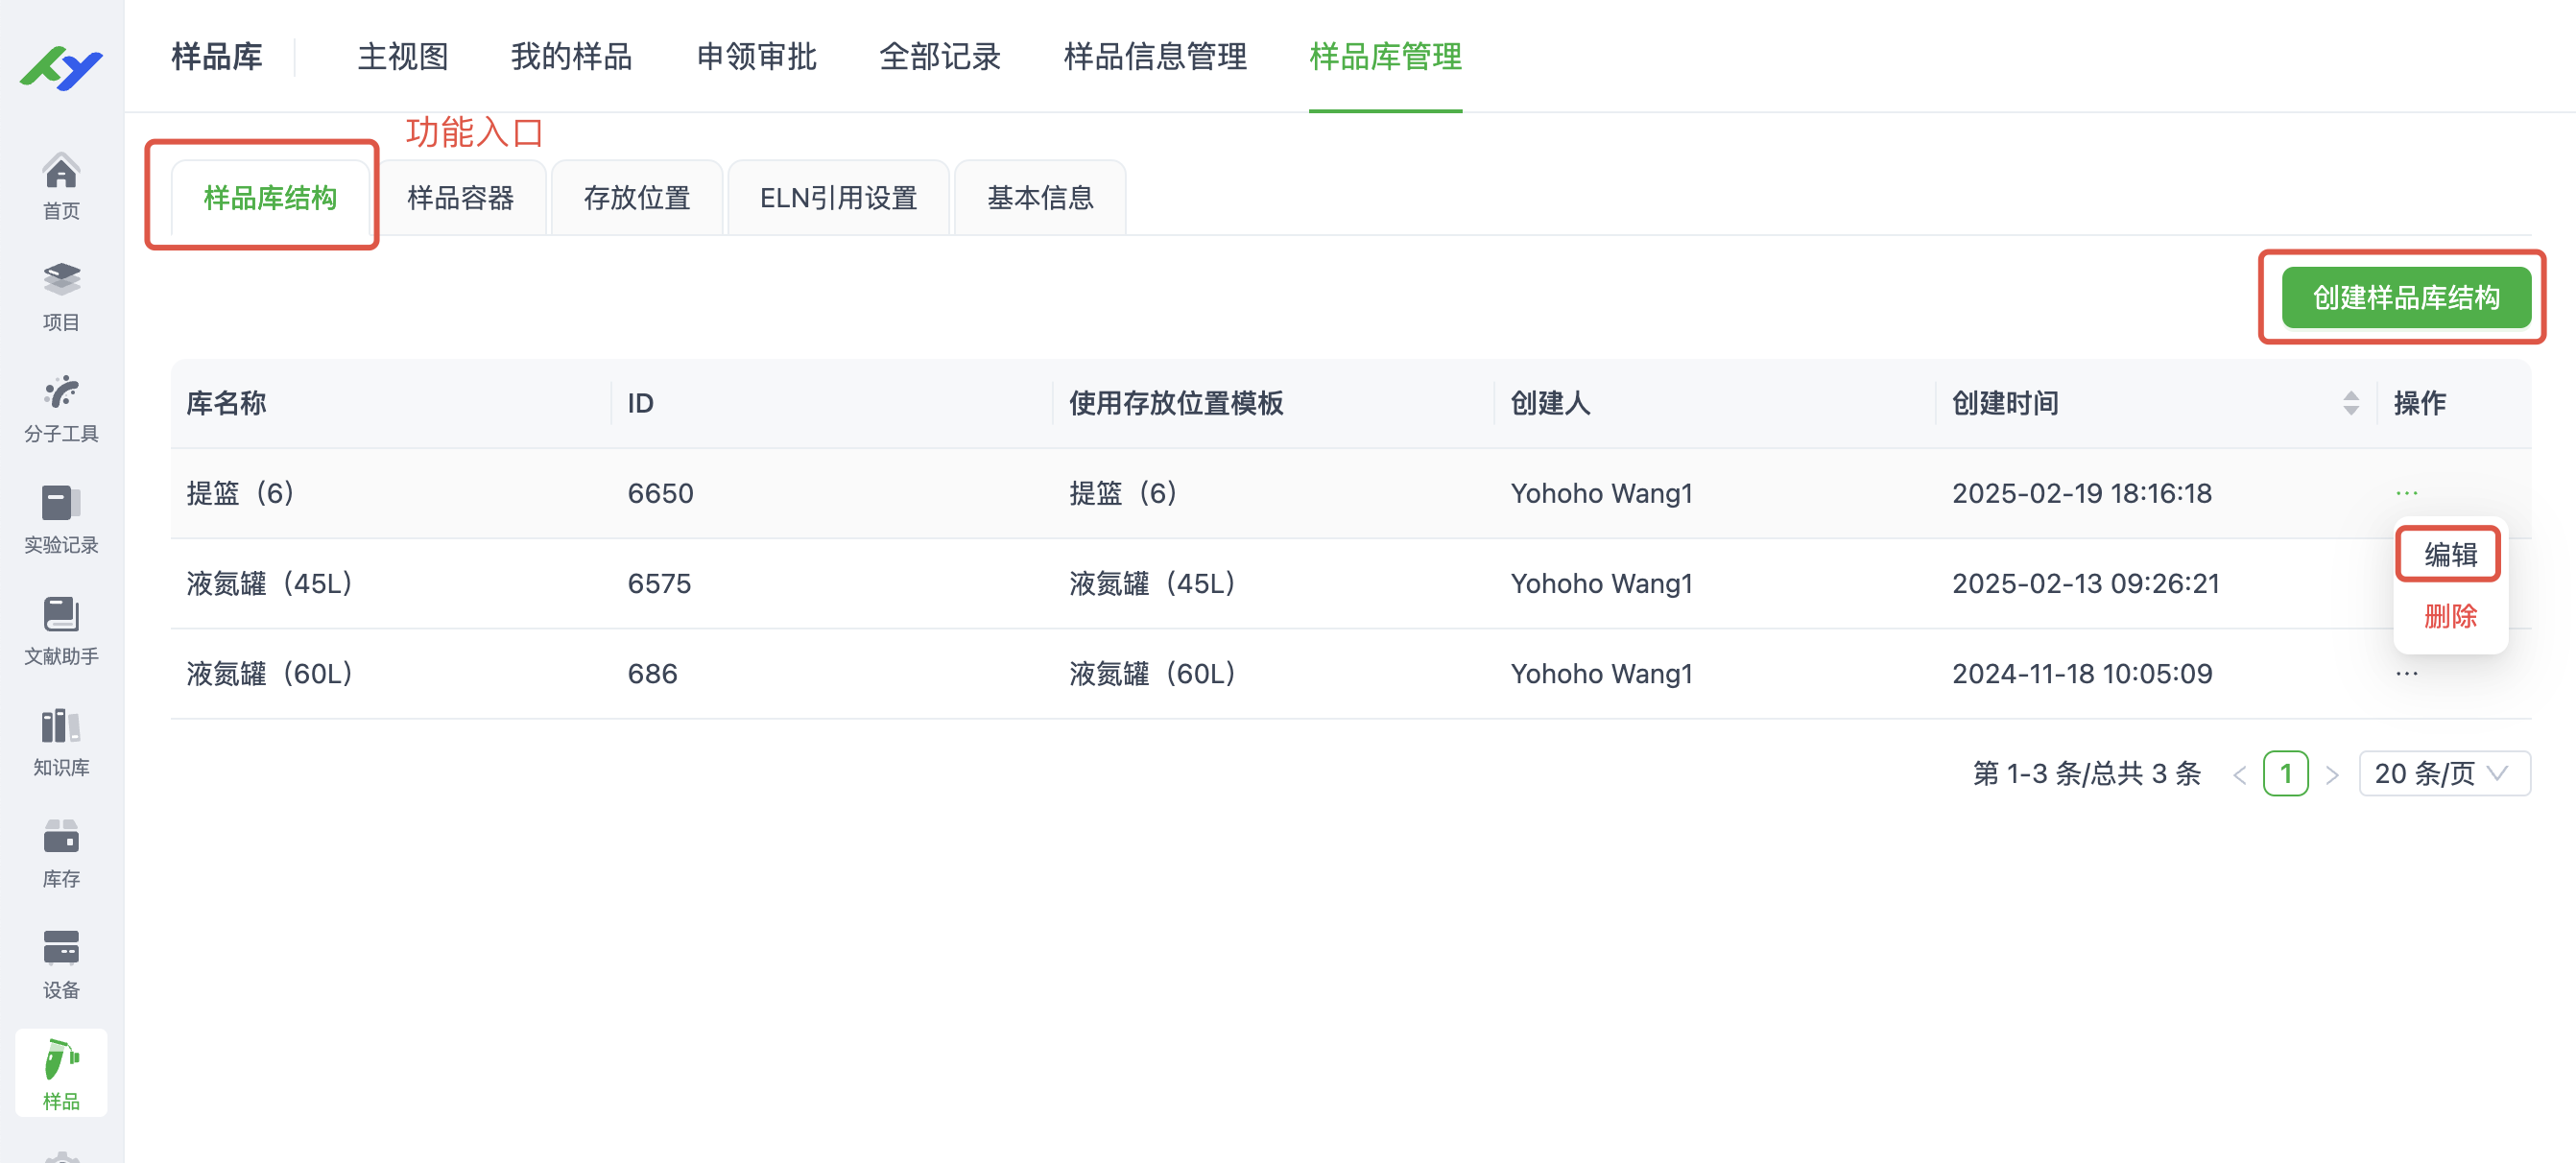Open the 20 条/页 page size dropdown
Screen dimensions: 2576x1163
click(x=2444, y=773)
